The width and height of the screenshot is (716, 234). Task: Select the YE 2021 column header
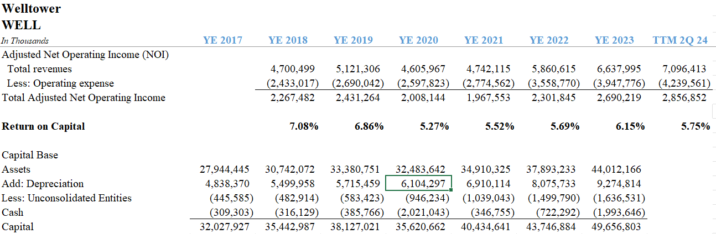point(484,40)
